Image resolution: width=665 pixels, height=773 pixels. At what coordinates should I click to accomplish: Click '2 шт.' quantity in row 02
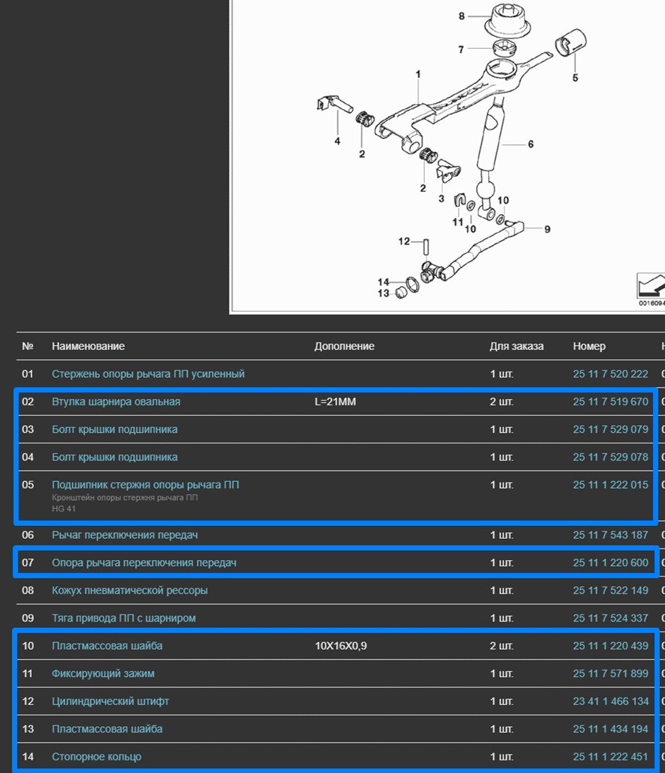coord(502,401)
